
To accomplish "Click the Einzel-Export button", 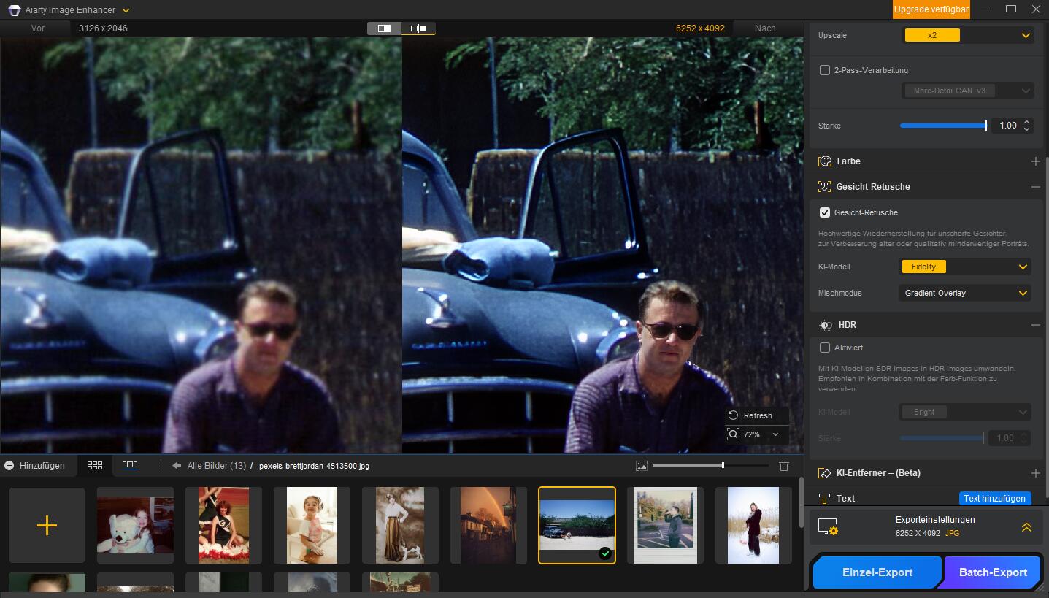I will coord(877,572).
